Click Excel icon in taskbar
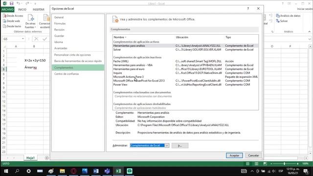 point(118,171)
